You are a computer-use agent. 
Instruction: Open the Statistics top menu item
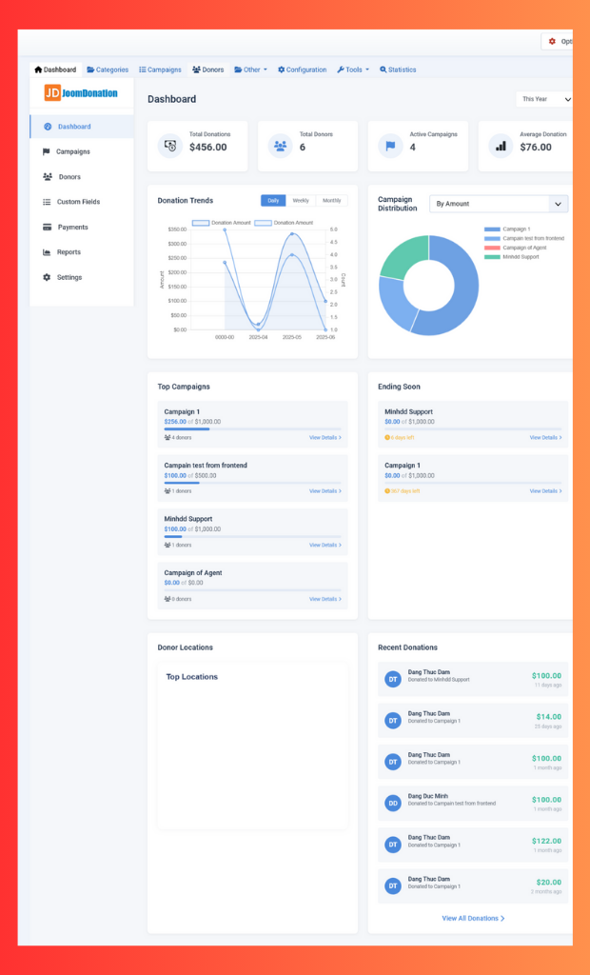click(x=398, y=70)
